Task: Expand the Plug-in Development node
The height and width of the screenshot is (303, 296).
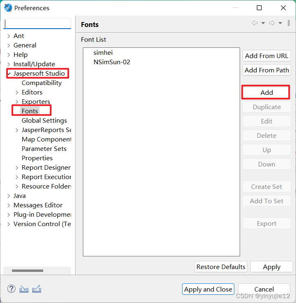Action: point(9,215)
